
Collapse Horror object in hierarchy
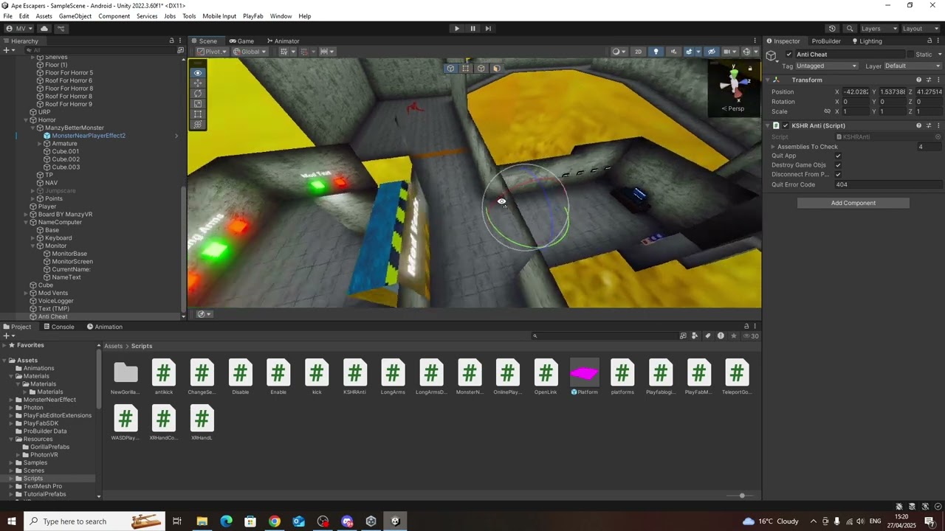coord(27,119)
